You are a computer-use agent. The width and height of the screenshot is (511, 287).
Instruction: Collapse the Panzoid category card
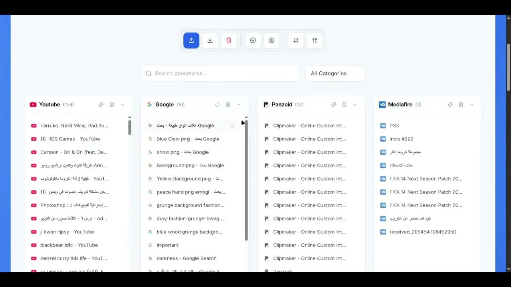[355, 104]
